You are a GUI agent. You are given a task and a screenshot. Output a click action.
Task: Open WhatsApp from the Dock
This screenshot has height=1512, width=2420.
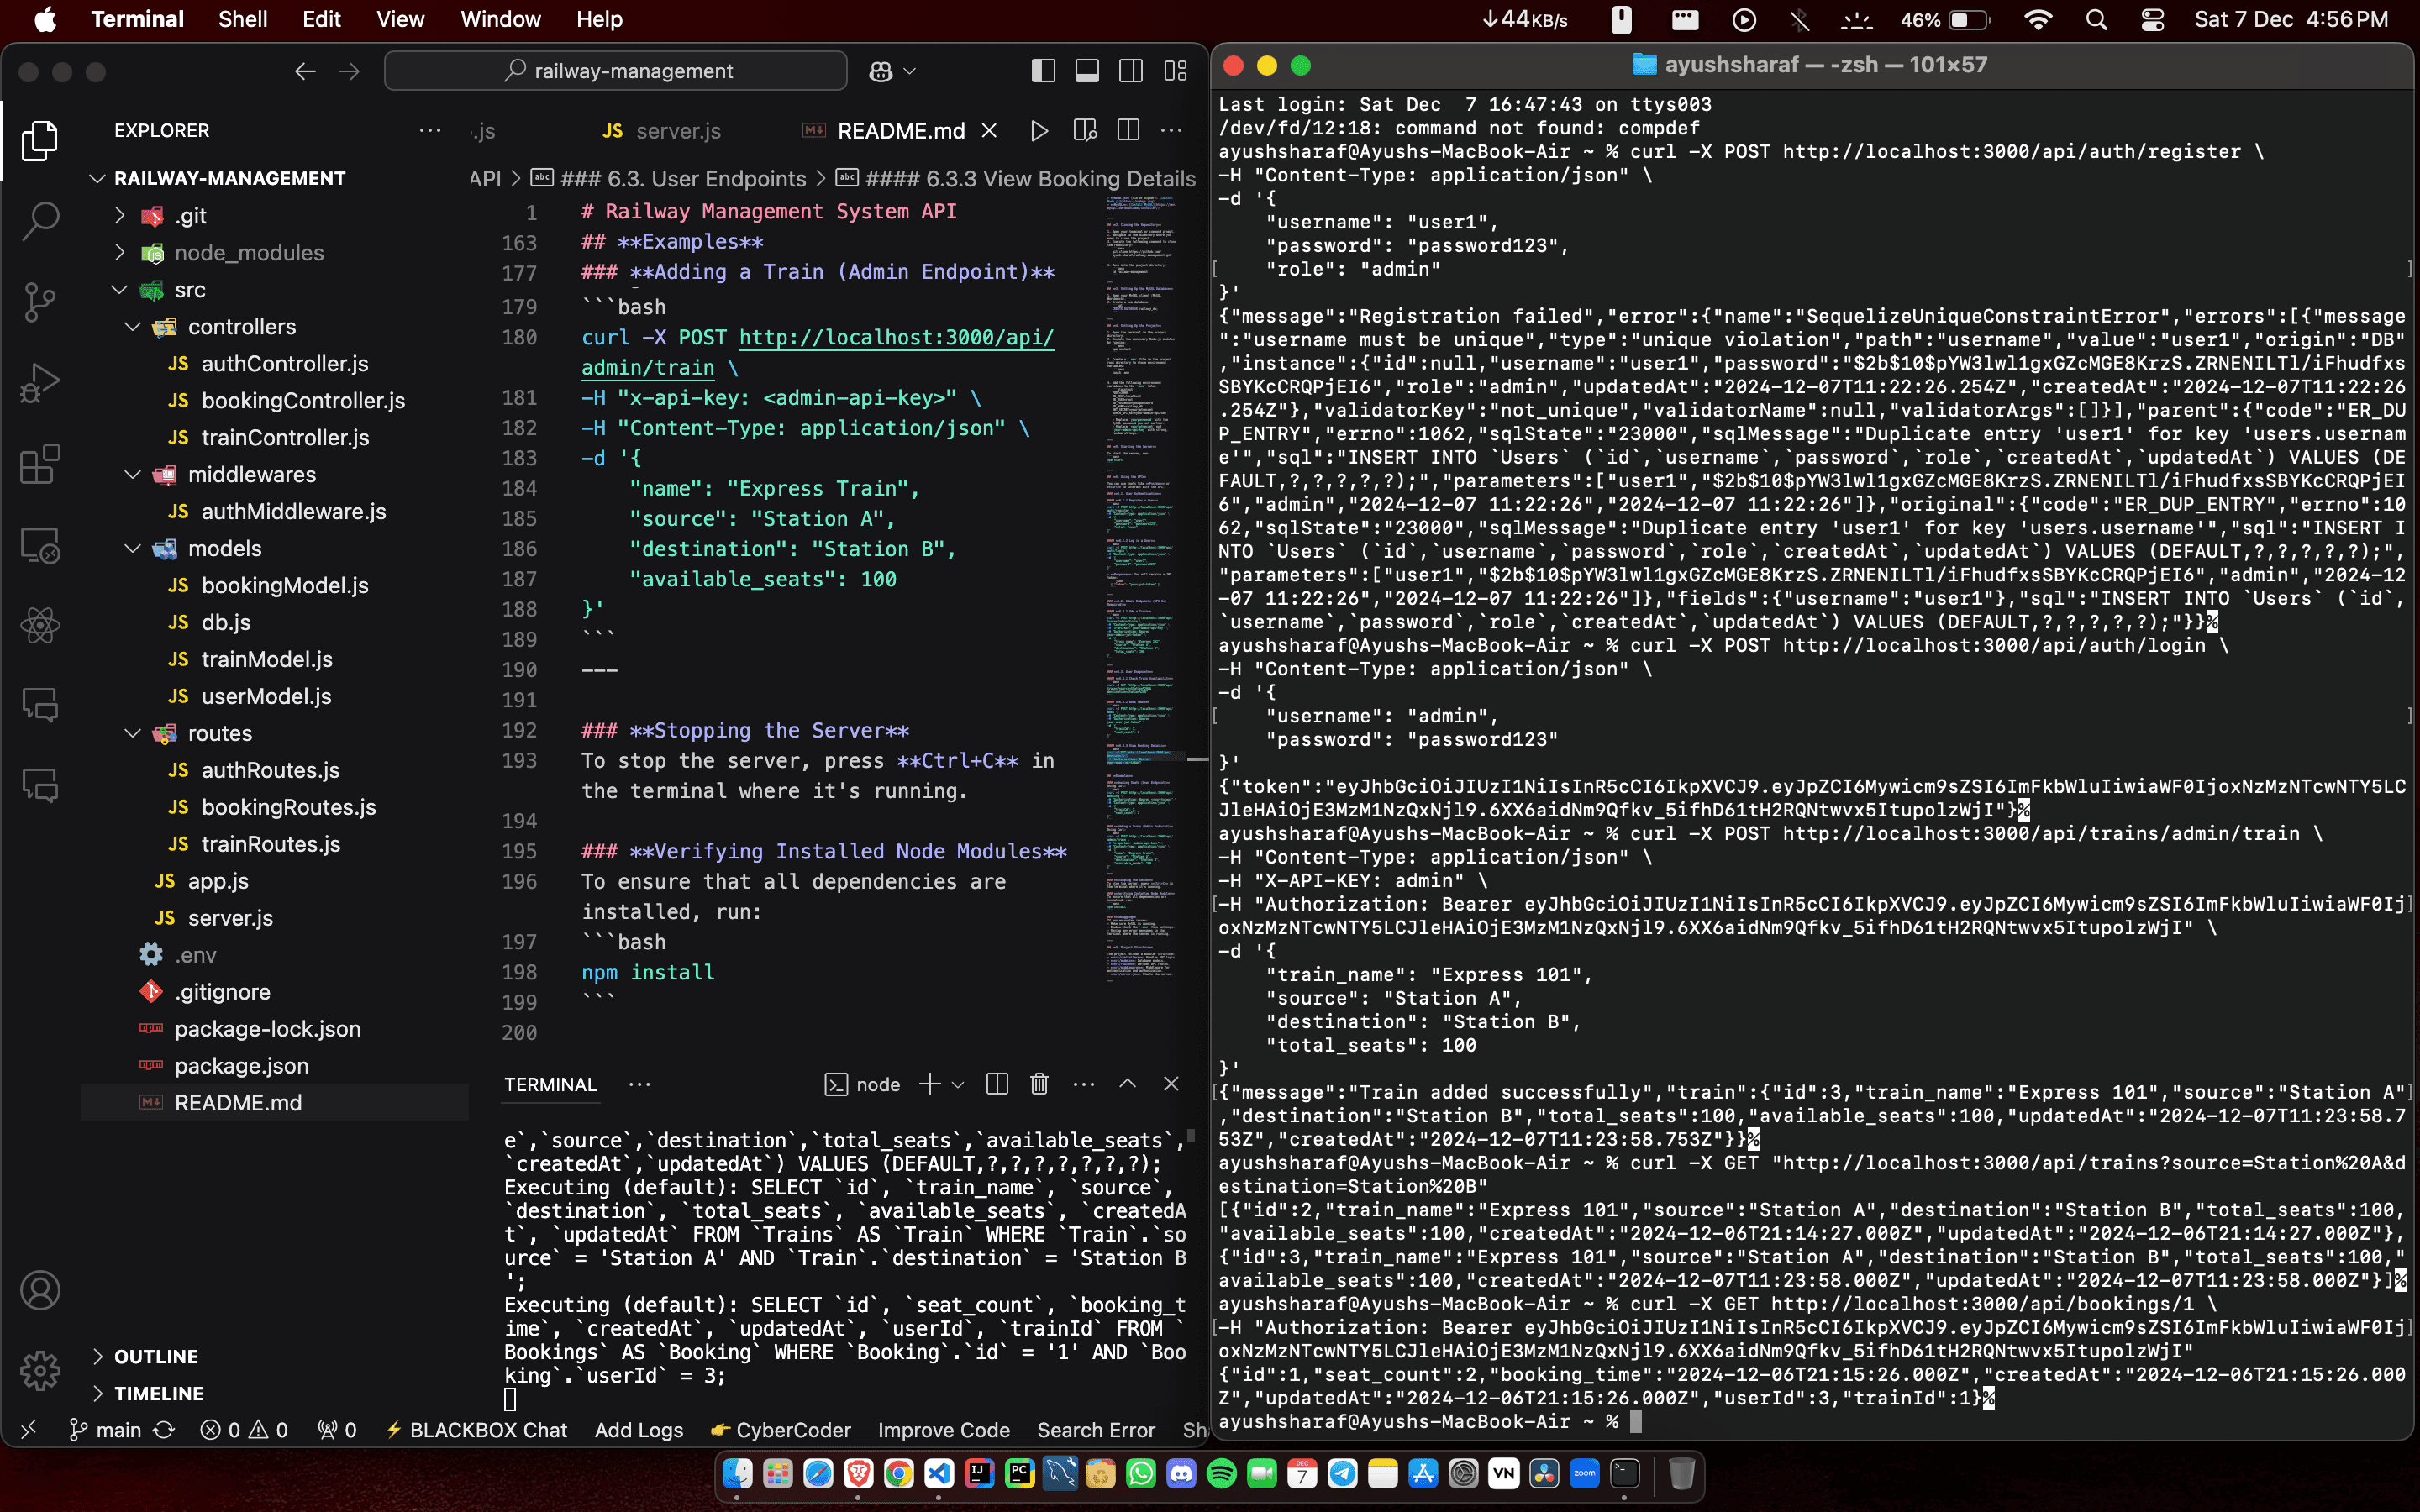pos(1141,1473)
